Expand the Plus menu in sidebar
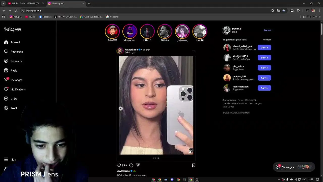The image size is (323, 182). pyautogui.click(x=10, y=160)
